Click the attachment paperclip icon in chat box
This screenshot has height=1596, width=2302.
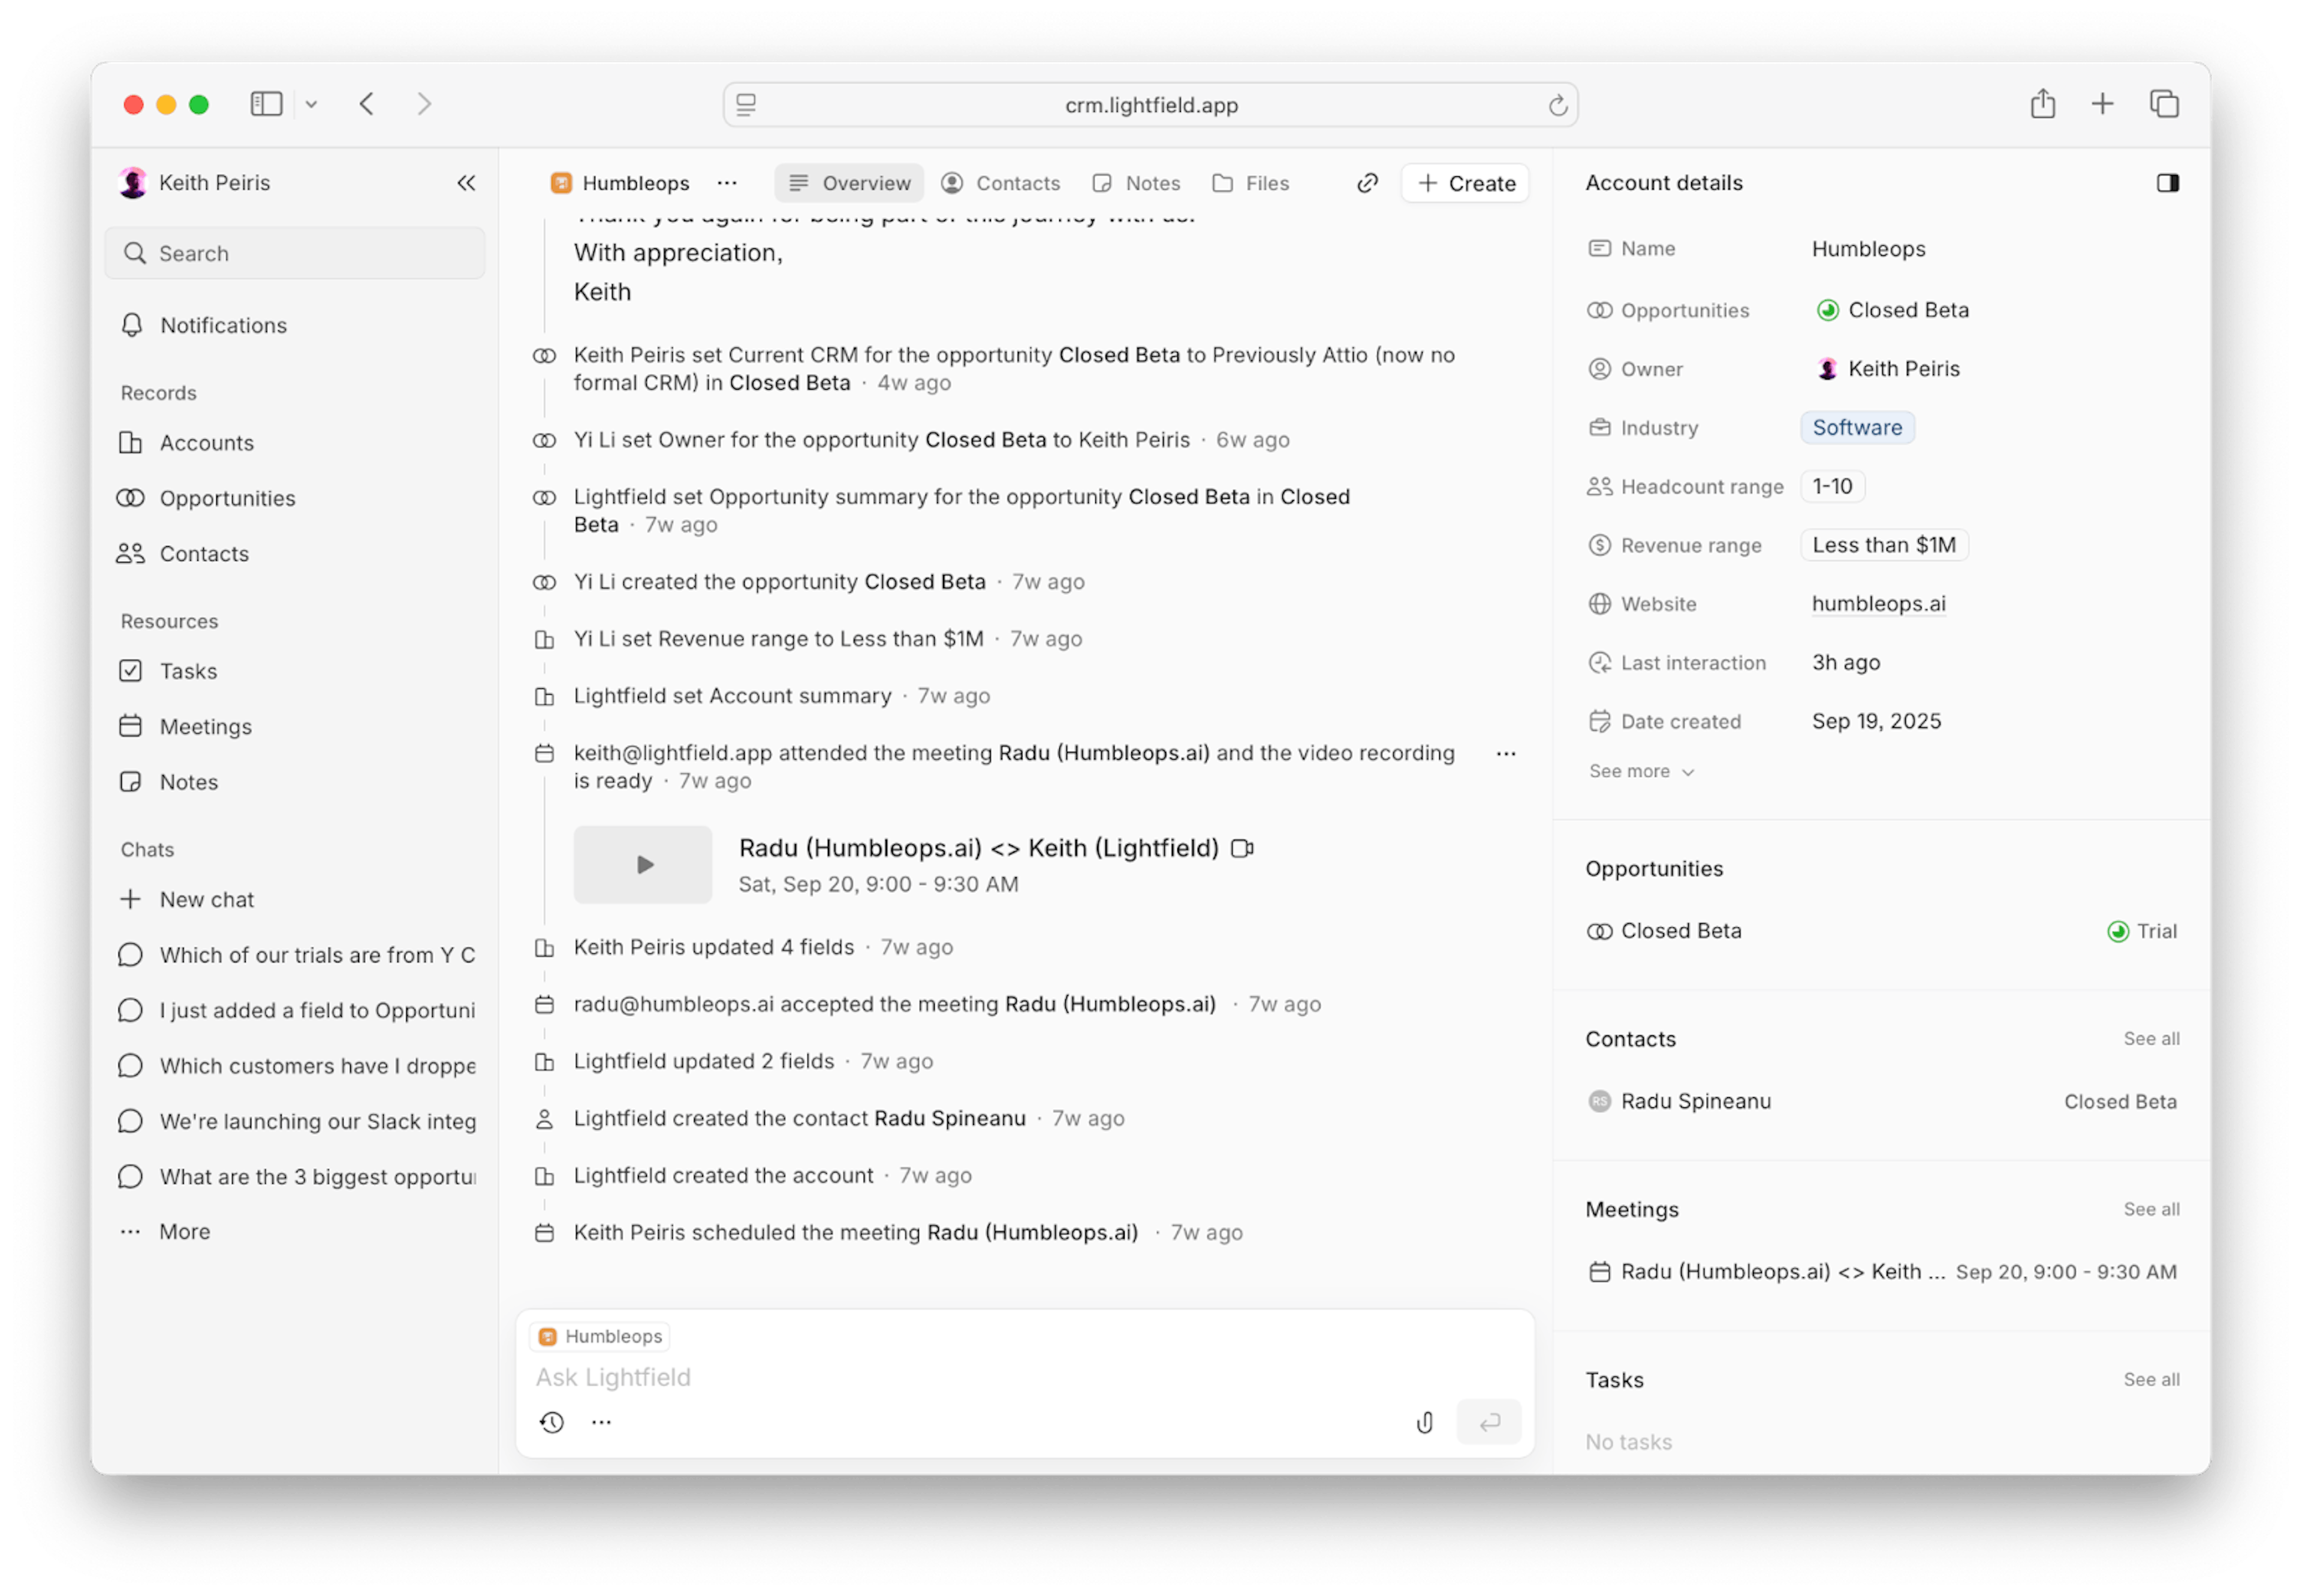(1424, 1422)
